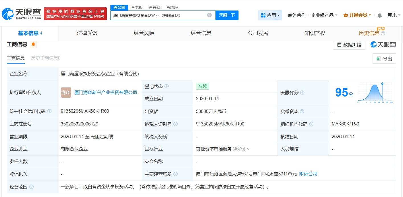Click the help icon next to 天眼评分
This screenshot has height=197, width=403.
302,93
